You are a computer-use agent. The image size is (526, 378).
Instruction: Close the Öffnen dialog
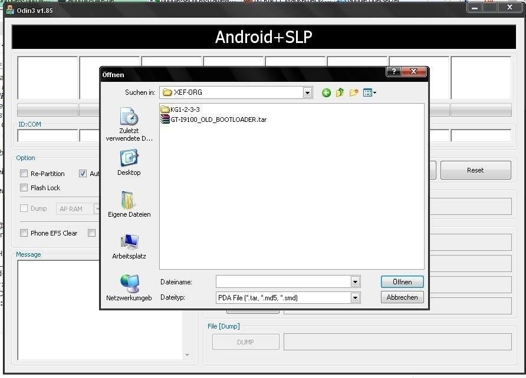414,71
